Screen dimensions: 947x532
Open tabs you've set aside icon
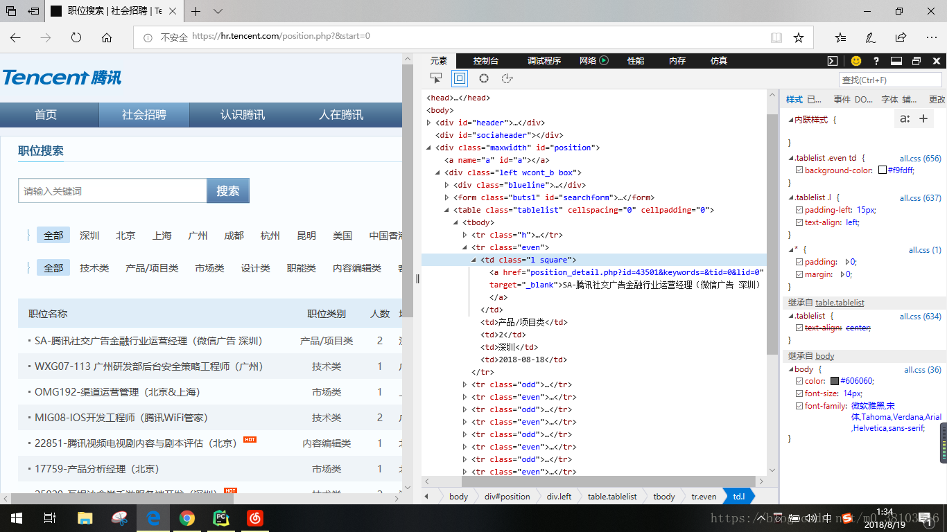11,11
